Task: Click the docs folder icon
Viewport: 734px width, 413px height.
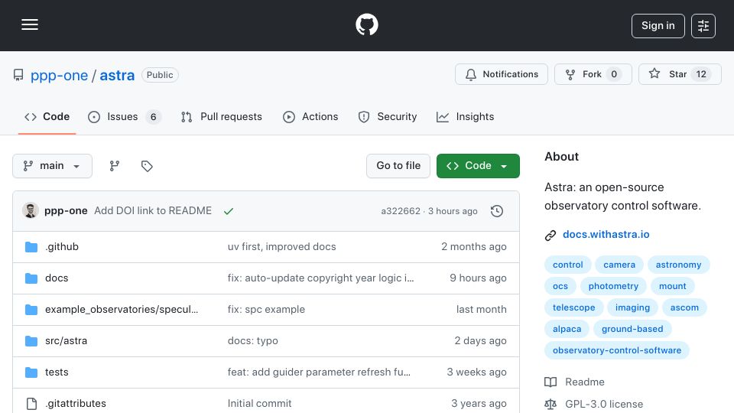Action: [x=31, y=278]
